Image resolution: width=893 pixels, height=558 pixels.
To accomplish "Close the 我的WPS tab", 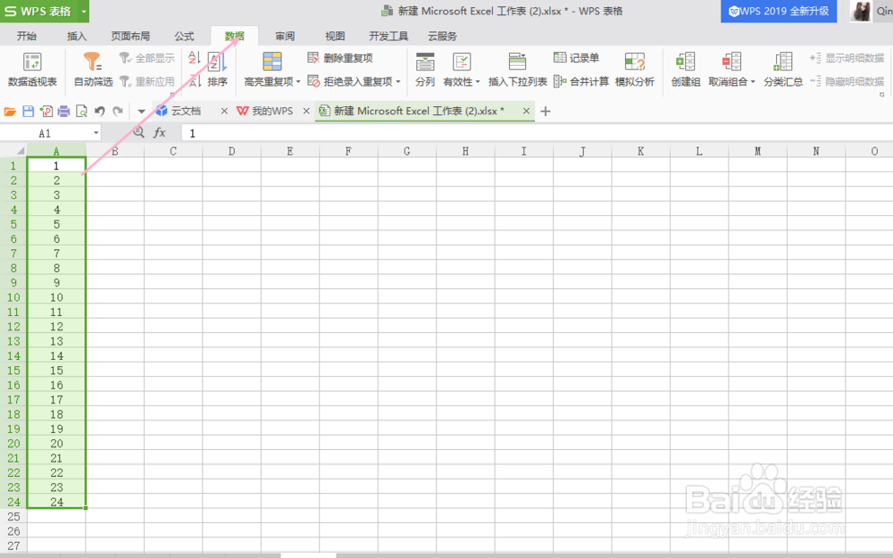I will click(x=306, y=111).
